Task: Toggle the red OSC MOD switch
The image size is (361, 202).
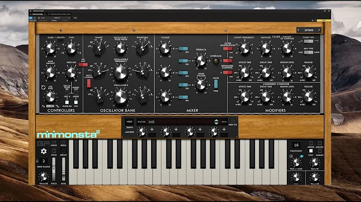Action: (x=83, y=64)
